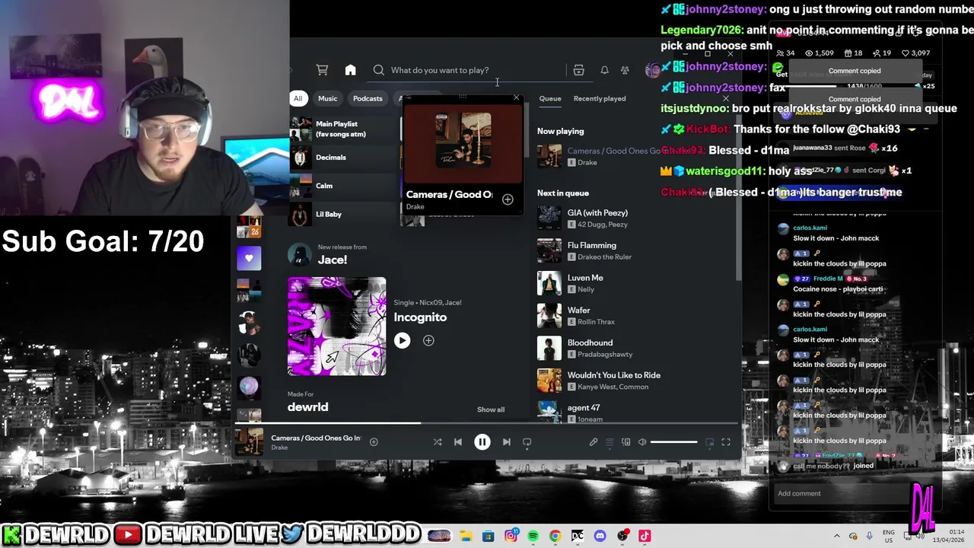974x548 pixels.
Task: Go to Spotify Home icon
Action: click(350, 70)
